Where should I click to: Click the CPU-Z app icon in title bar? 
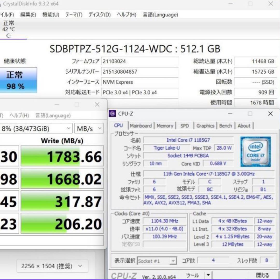[x=112, y=114]
